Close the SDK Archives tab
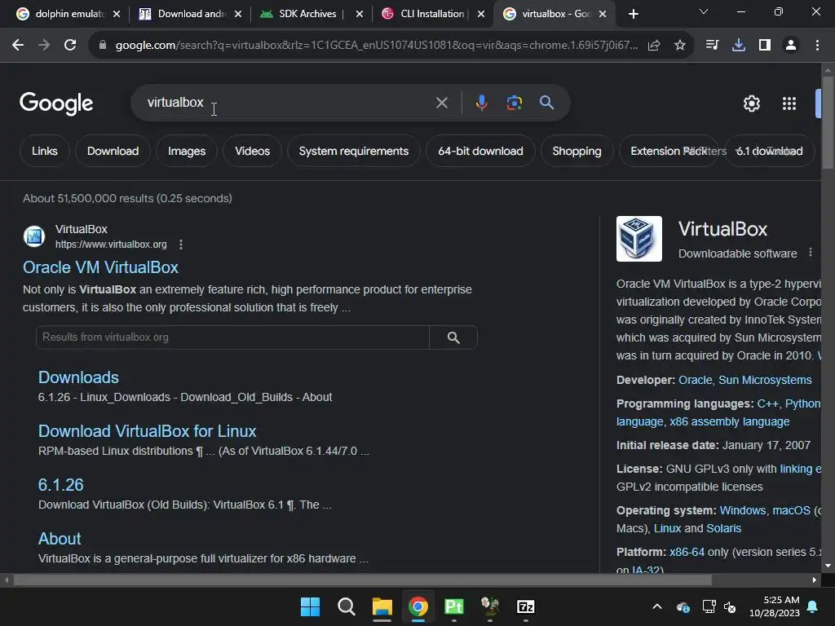Screen dimensions: 835x626 point(360,14)
